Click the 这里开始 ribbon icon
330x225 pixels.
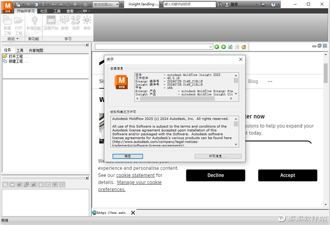(x=51, y=23)
